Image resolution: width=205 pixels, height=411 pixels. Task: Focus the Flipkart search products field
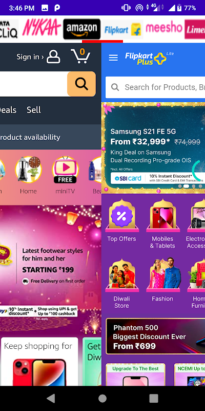click(x=155, y=87)
